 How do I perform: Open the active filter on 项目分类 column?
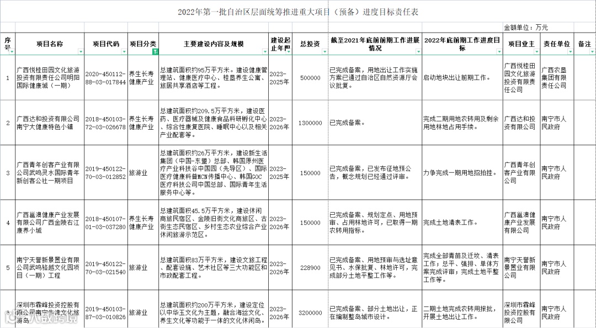tap(155, 52)
